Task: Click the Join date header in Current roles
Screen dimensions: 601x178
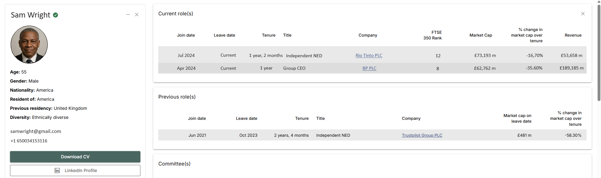Action: click(x=186, y=35)
